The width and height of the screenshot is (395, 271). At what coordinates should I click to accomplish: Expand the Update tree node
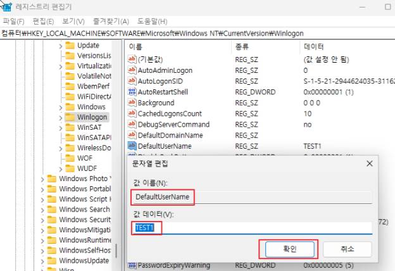point(61,46)
